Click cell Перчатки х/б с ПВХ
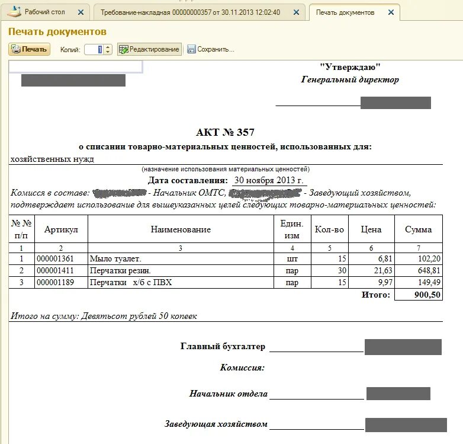463x444 pixels. coord(181,282)
